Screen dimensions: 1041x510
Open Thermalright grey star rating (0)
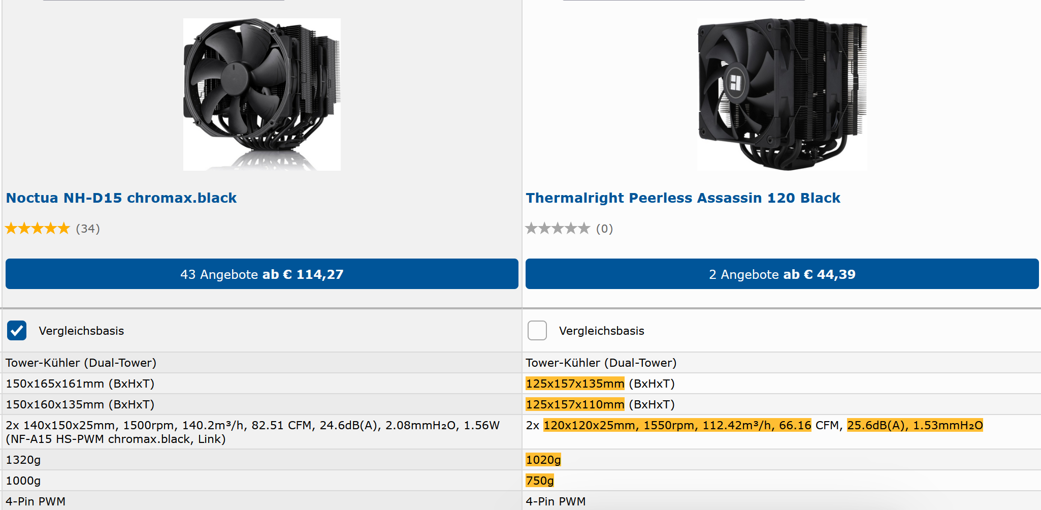pos(569,229)
